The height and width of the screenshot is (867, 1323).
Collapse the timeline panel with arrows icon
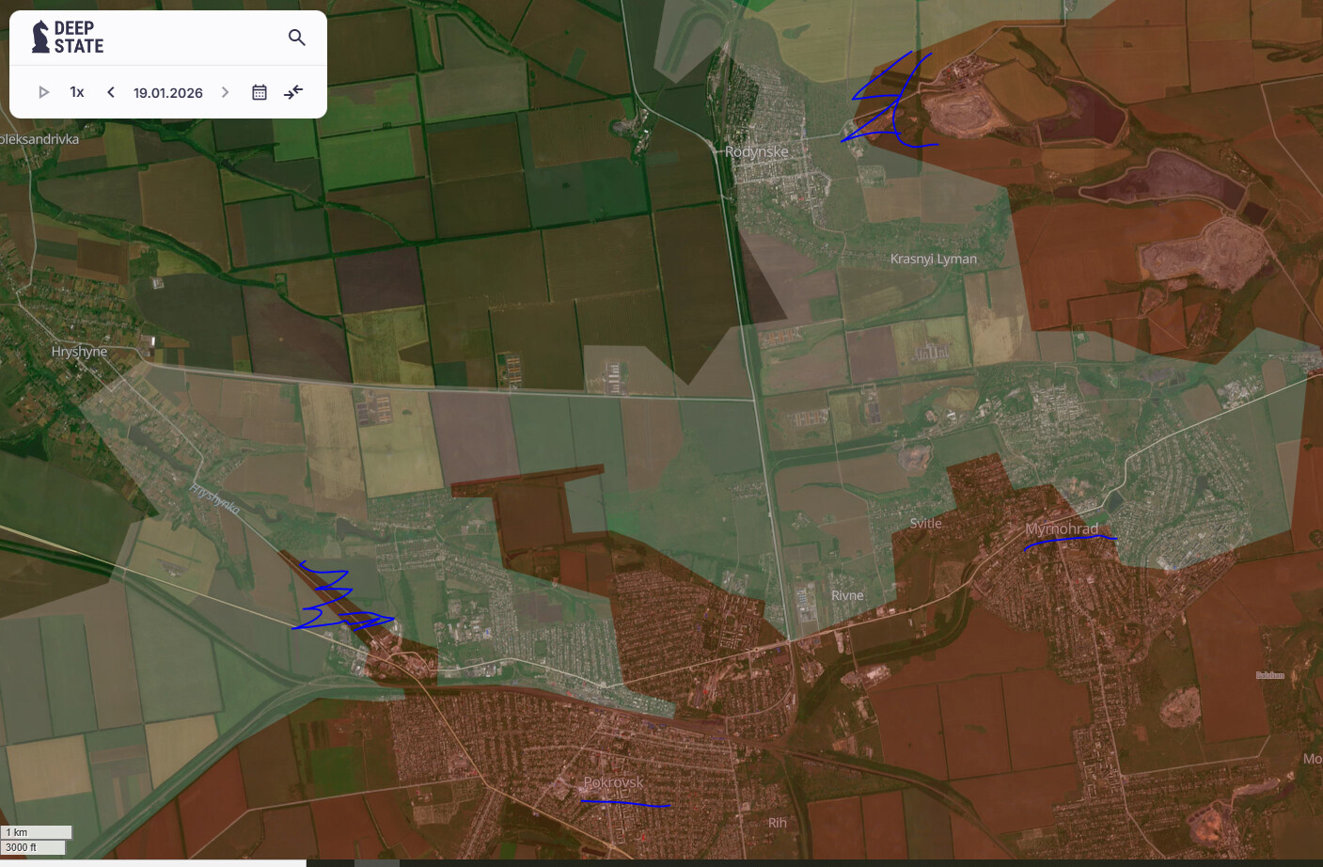[293, 92]
